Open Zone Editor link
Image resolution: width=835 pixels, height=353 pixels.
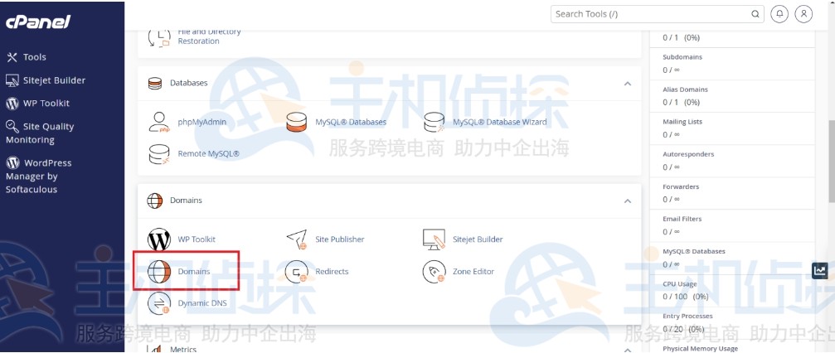point(473,272)
